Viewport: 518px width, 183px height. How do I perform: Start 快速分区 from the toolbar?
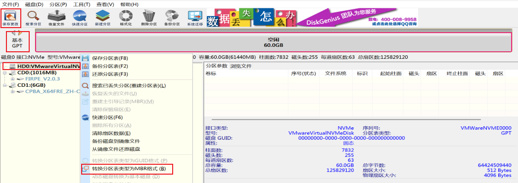(80, 18)
